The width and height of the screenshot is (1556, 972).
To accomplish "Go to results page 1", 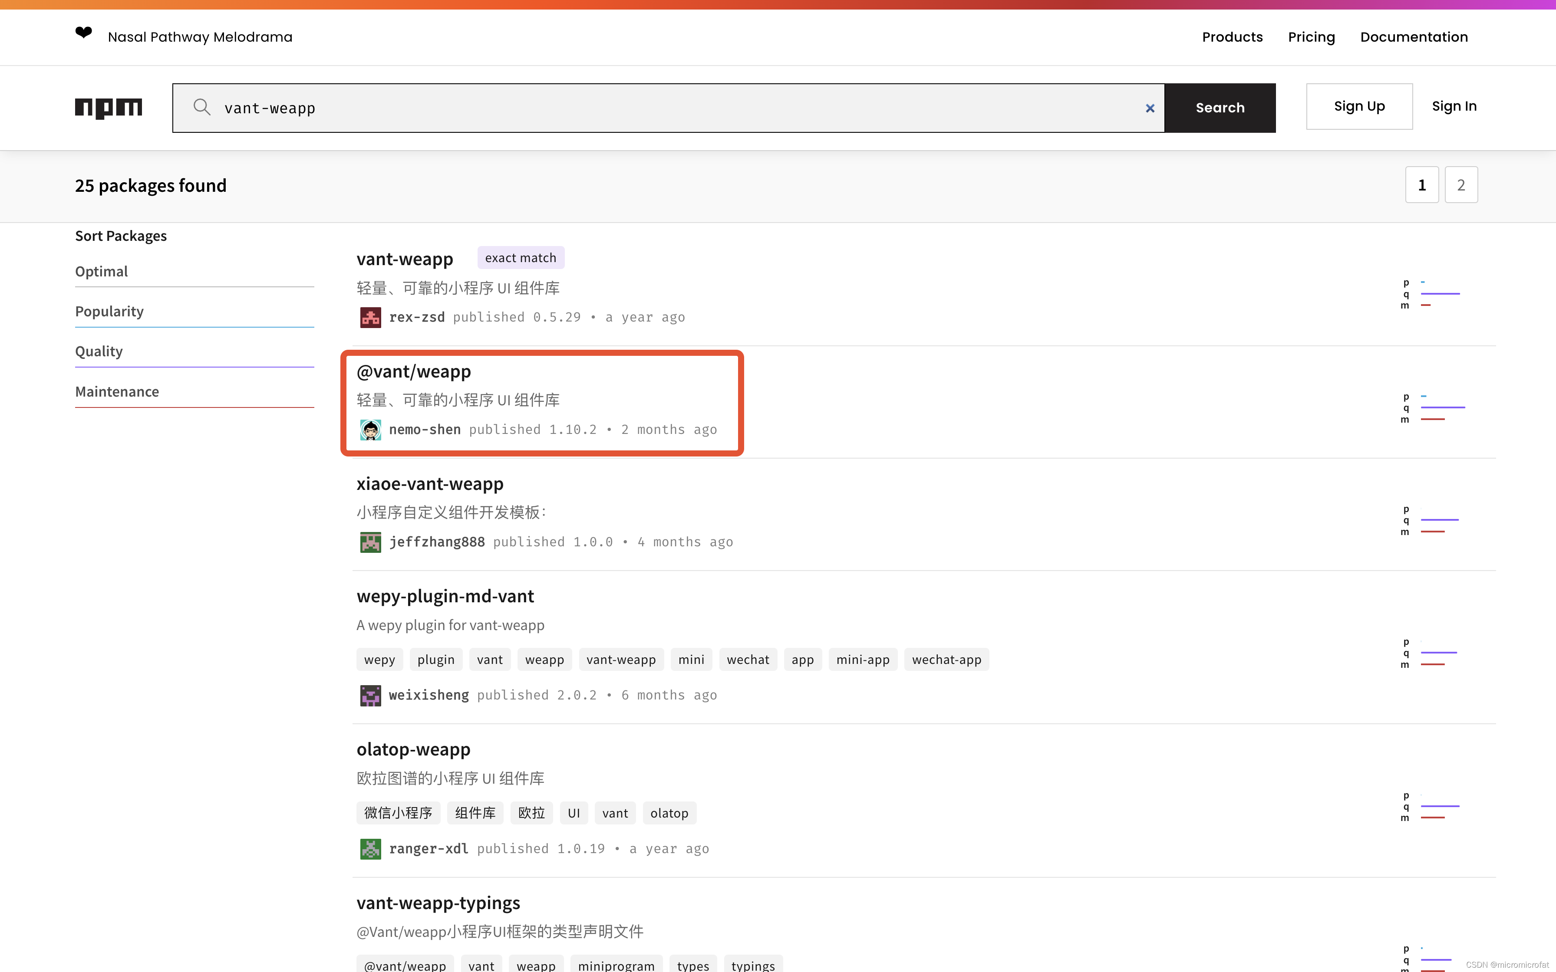I will coord(1421,185).
